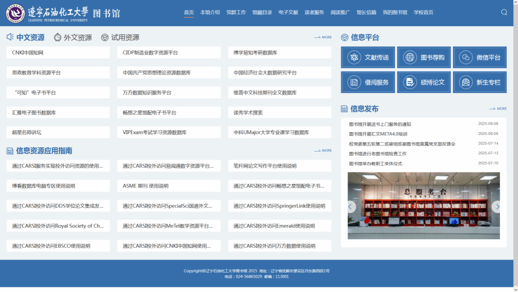Show previous slide in photo carousel
Image resolution: width=518 pixels, height=292 pixels.
click(350, 207)
